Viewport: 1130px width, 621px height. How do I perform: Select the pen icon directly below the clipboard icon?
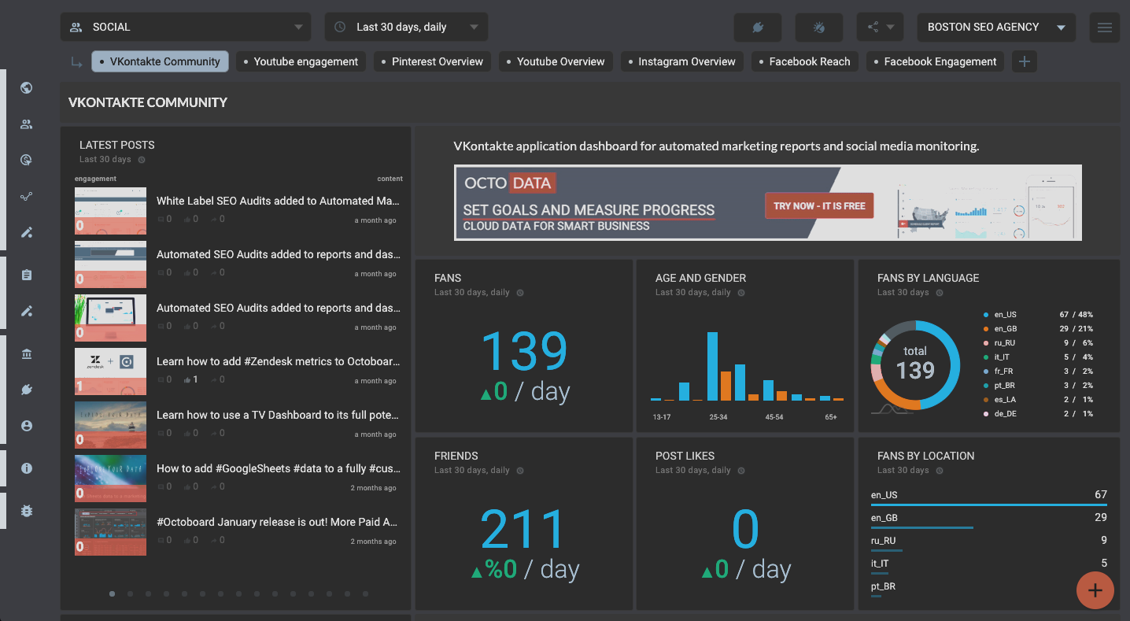[x=27, y=311]
